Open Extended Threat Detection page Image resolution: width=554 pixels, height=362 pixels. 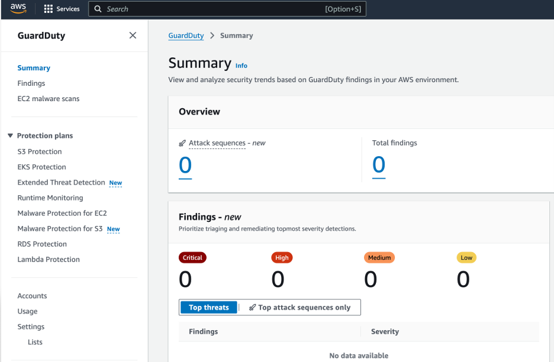tap(61, 183)
